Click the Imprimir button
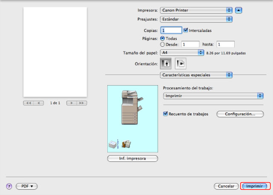This screenshot has width=273, height=195. coord(255,186)
